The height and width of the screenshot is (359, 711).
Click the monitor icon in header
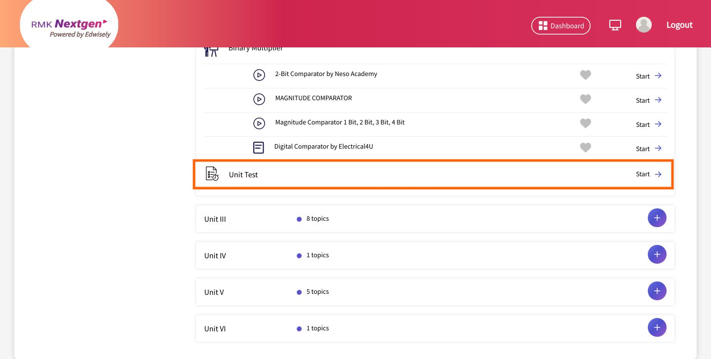pyautogui.click(x=615, y=25)
